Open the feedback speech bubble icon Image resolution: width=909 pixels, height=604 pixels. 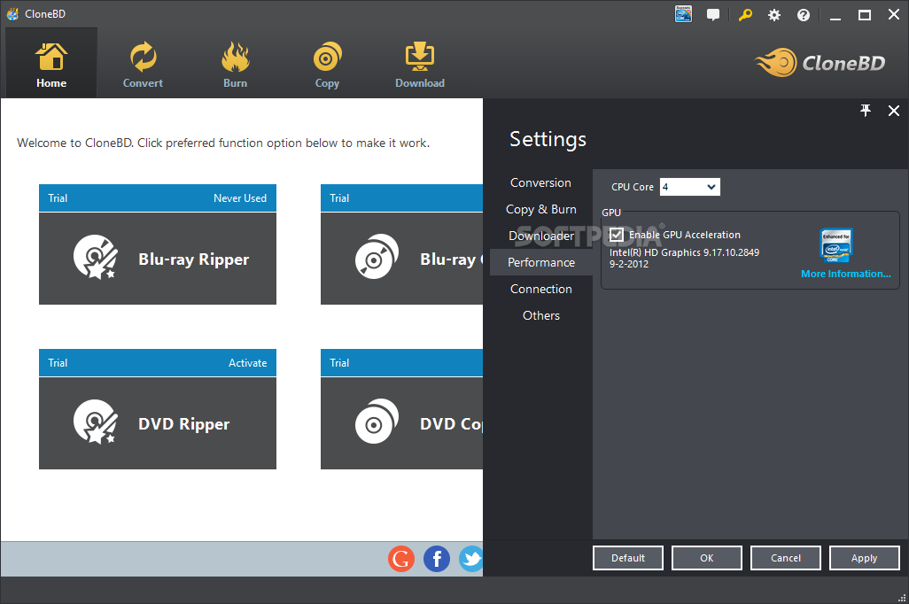[x=713, y=14]
